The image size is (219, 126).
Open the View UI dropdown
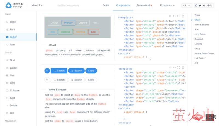pyautogui.click(x=37, y=5)
